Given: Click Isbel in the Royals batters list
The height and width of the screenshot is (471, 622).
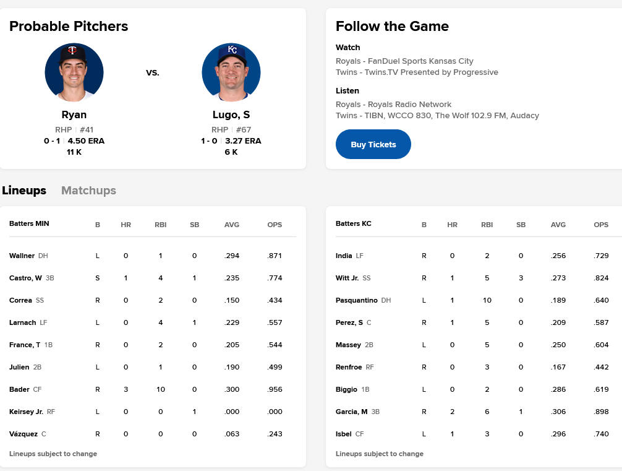Looking at the screenshot, I should [343, 434].
